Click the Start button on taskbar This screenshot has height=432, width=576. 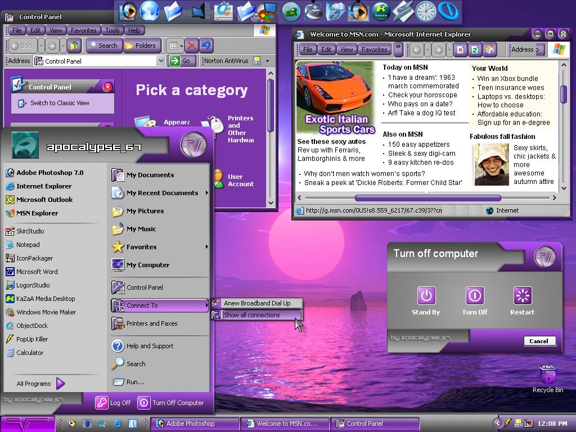click(x=28, y=424)
